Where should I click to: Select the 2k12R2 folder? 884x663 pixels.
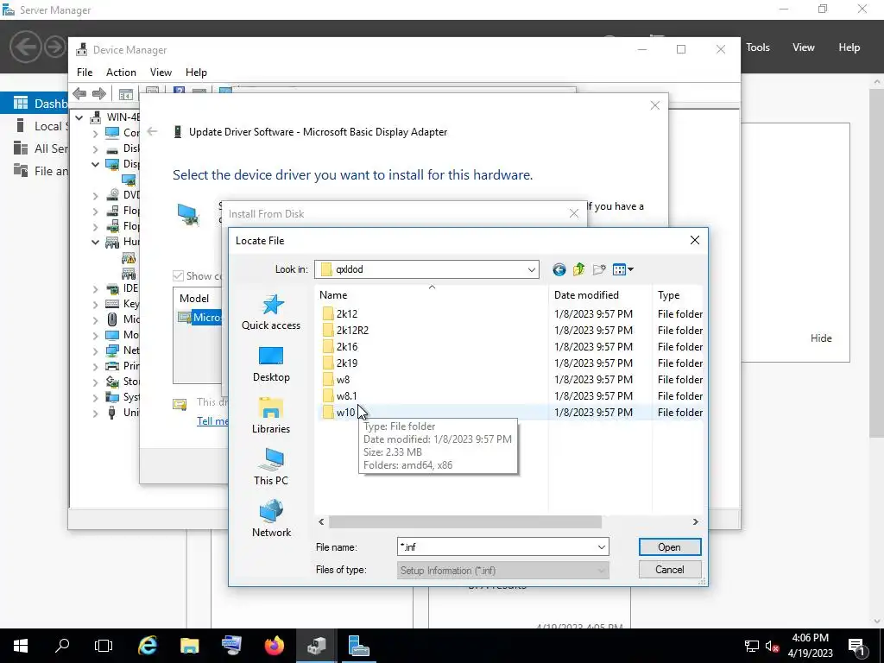click(x=352, y=331)
